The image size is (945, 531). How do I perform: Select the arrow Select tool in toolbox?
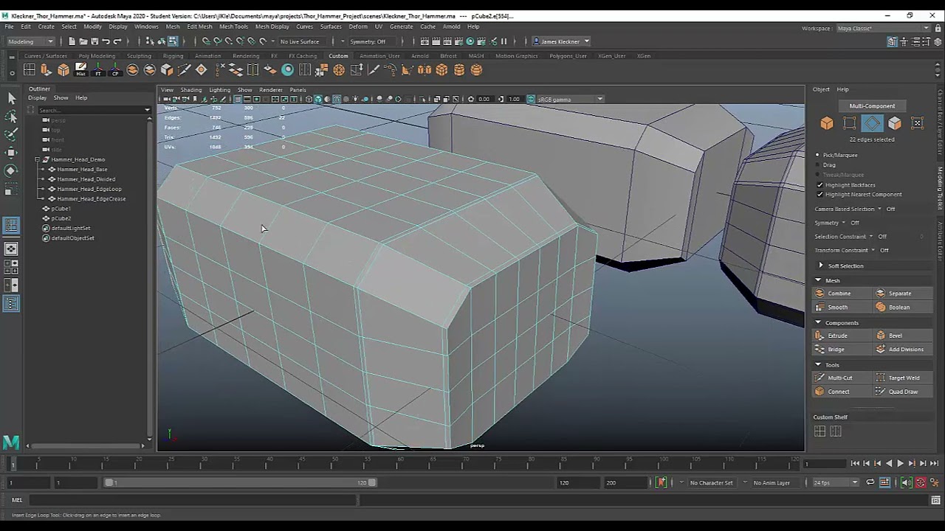tap(11, 98)
